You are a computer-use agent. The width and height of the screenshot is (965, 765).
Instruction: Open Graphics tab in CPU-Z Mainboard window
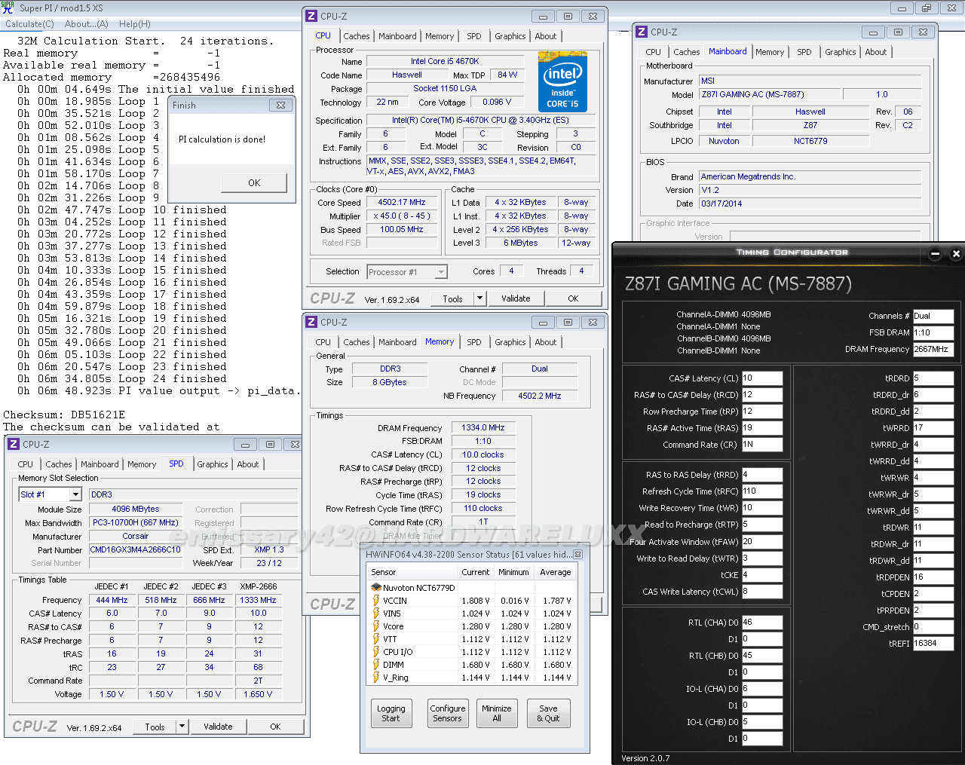841,52
